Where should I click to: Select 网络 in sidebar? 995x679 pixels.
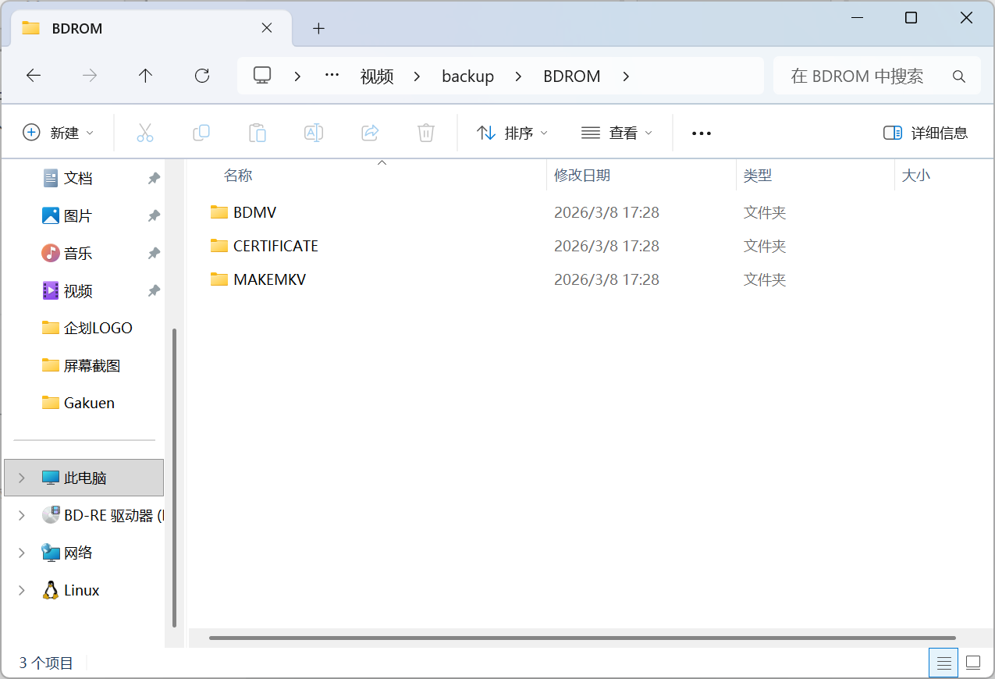point(78,553)
